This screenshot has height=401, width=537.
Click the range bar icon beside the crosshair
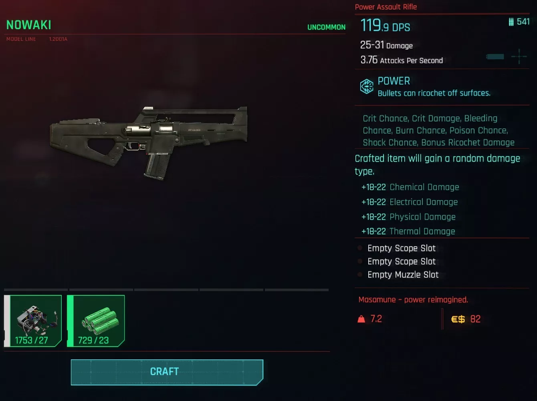[495, 56]
